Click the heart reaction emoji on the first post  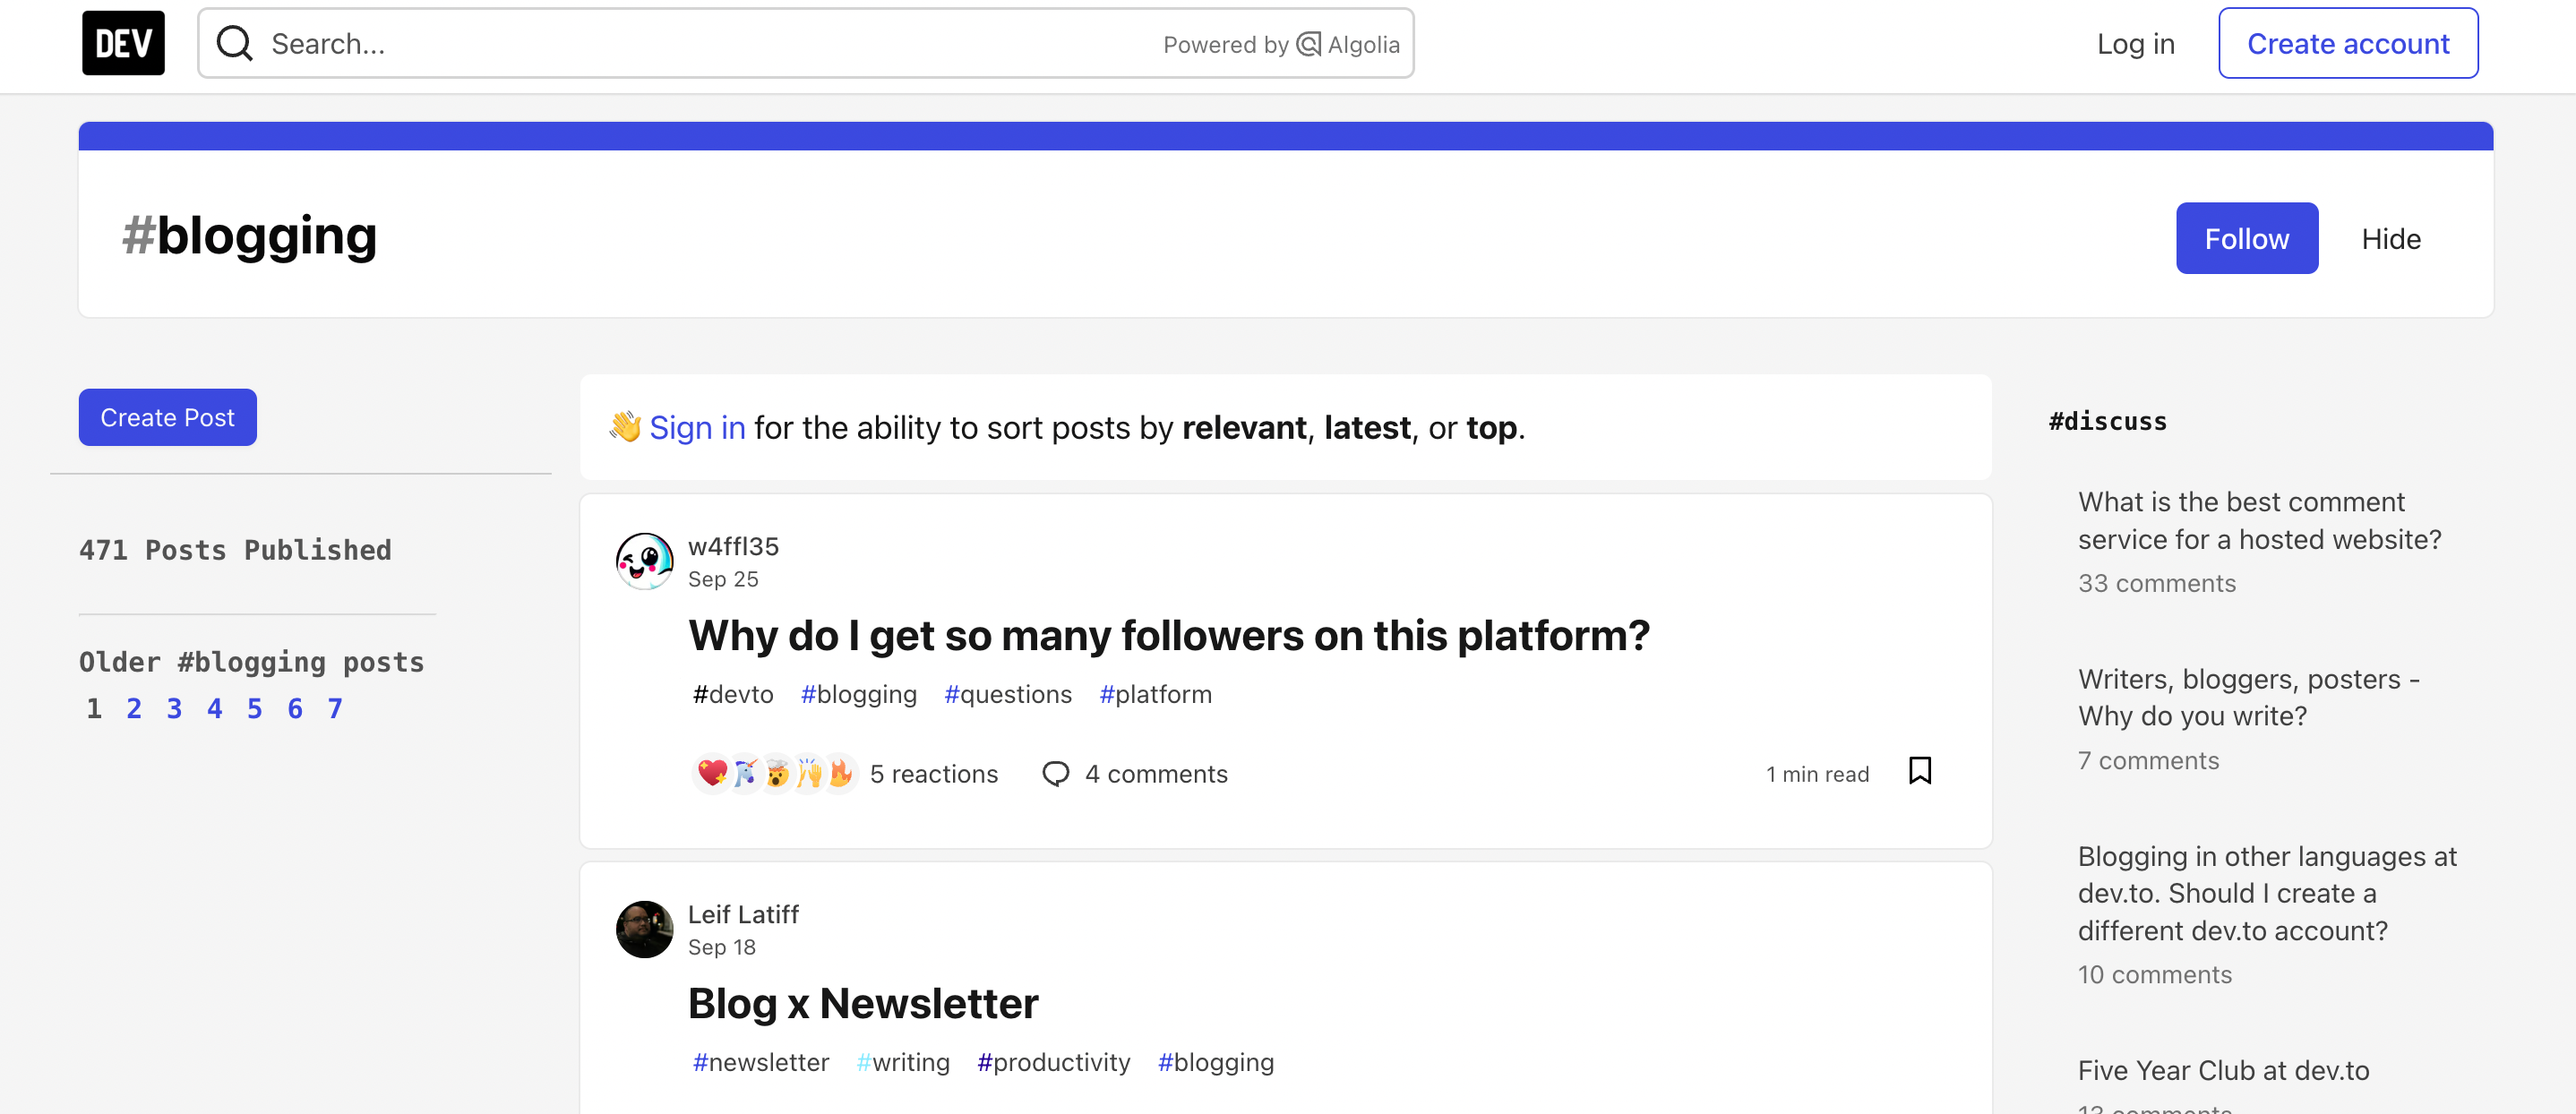tap(711, 773)
